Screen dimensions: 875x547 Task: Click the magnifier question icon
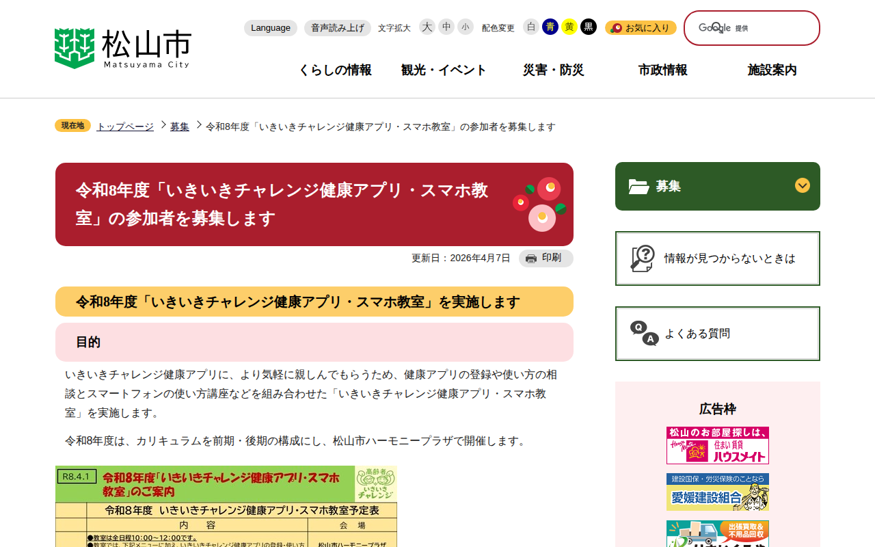(642, 258)
